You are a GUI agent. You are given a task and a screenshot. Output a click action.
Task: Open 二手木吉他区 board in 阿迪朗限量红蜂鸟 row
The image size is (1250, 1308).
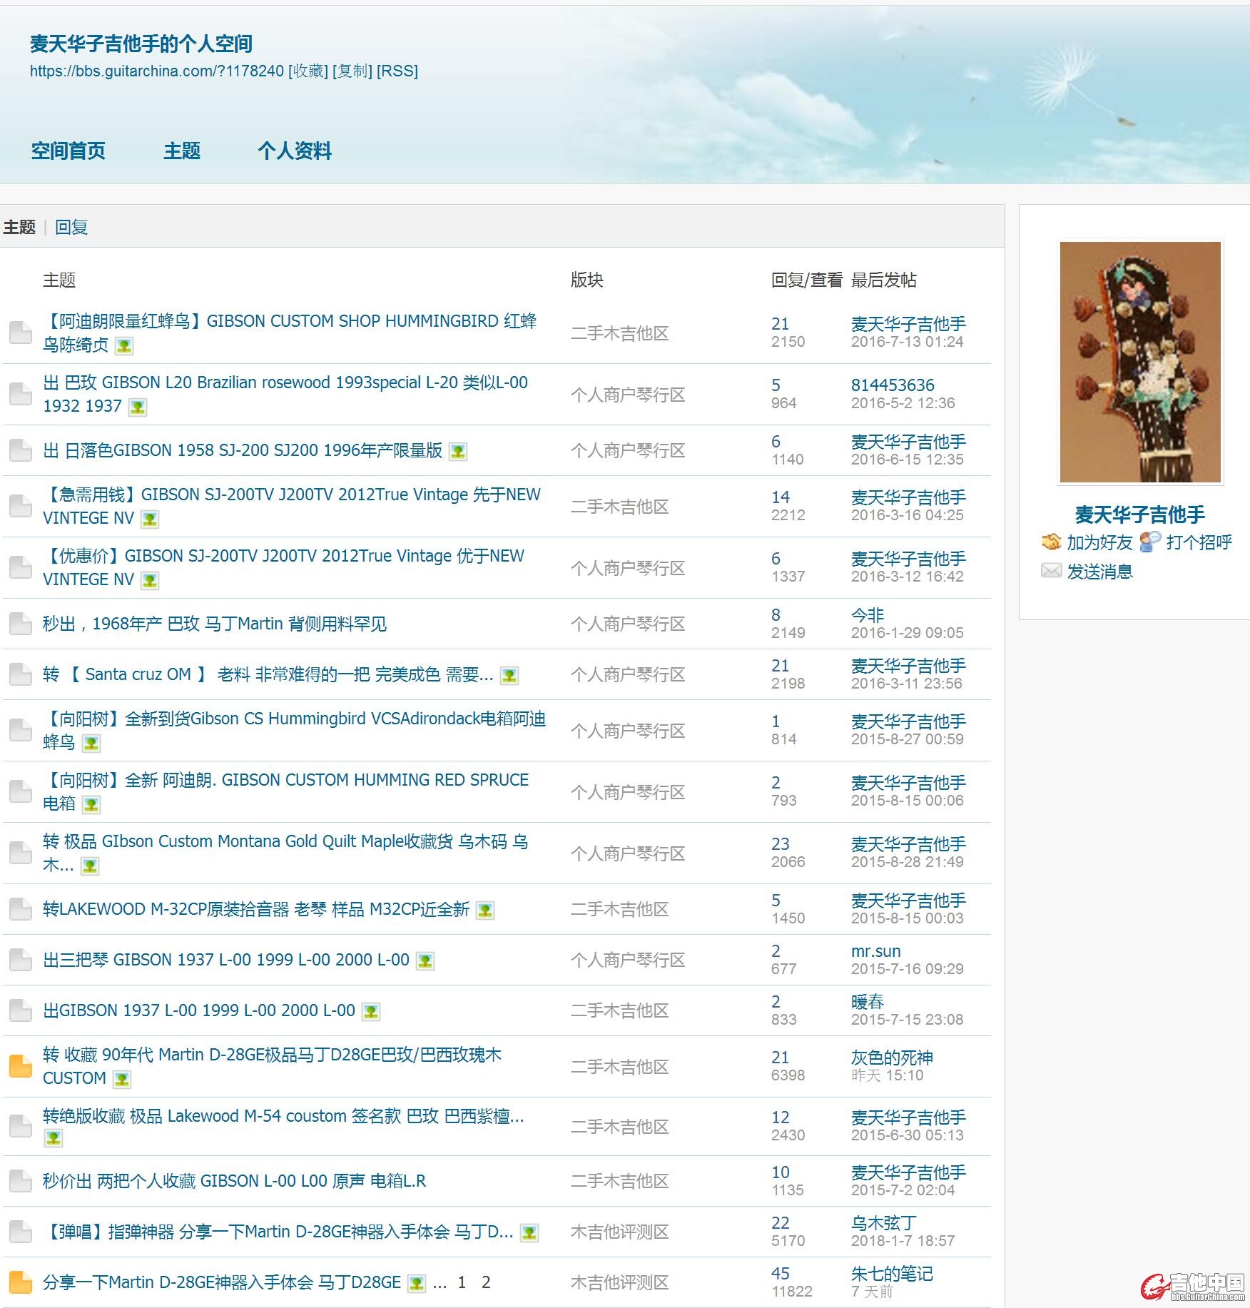[619, 333]
